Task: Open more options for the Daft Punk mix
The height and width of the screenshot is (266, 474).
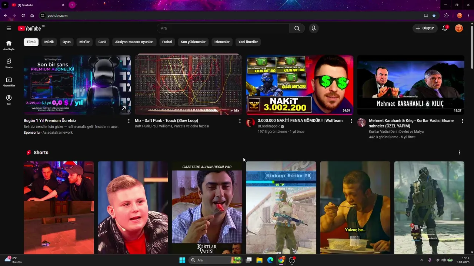Action: tap(240, 121)
